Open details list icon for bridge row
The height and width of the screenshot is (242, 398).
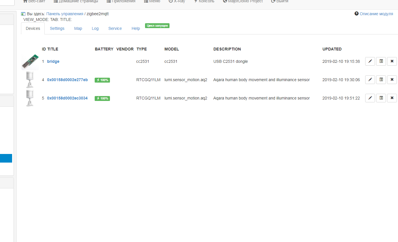click(x=381, y=61)
